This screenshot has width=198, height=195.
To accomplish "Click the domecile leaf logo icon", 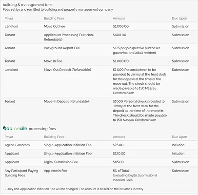I will (x=4, y=128).
